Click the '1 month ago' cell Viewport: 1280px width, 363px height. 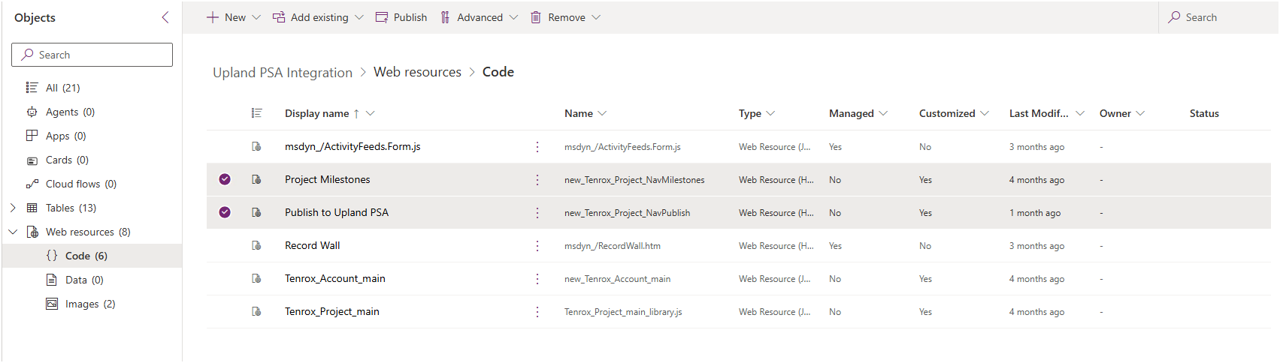pyautogui.click(x=1035, y=213)
